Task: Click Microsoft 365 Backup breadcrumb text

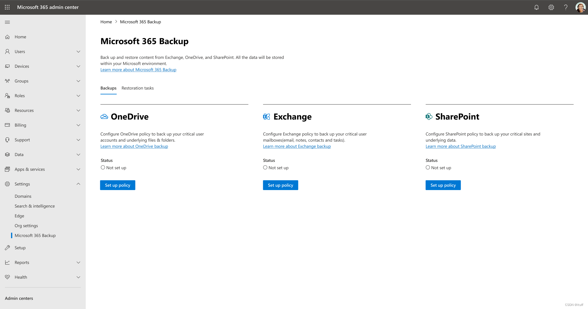Action: click(141, 22)
